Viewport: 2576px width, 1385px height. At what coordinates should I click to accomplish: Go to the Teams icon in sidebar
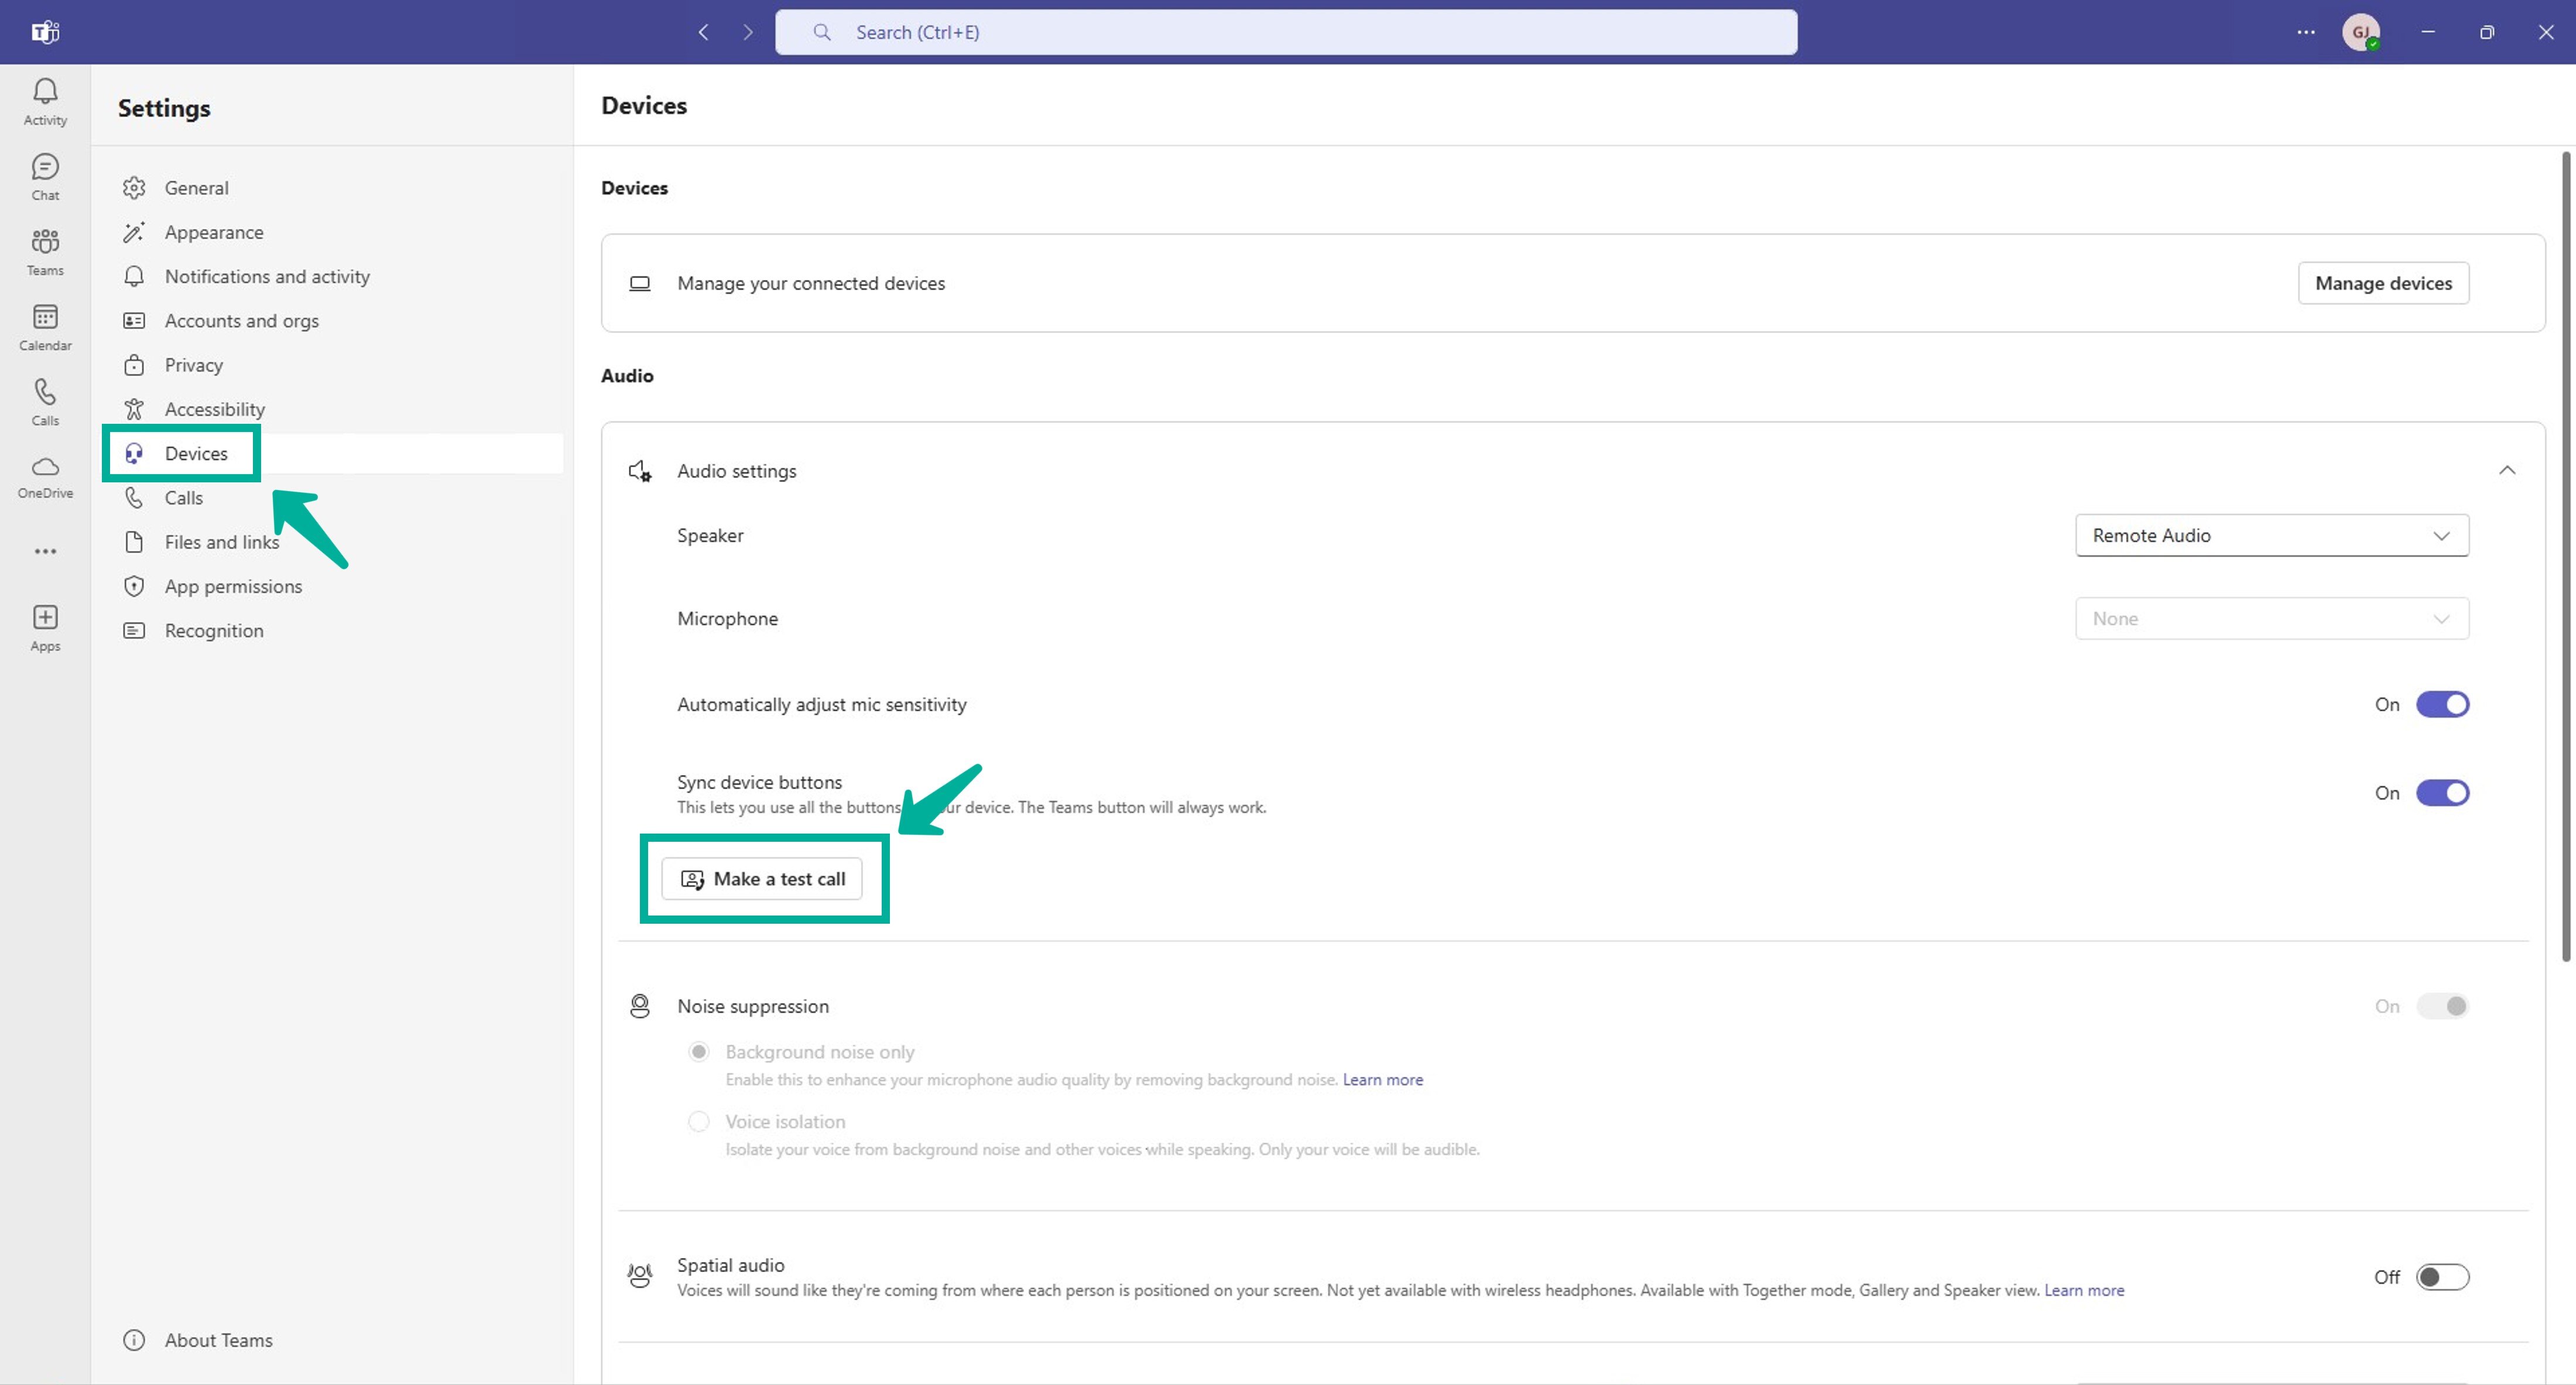click(45, 252)
